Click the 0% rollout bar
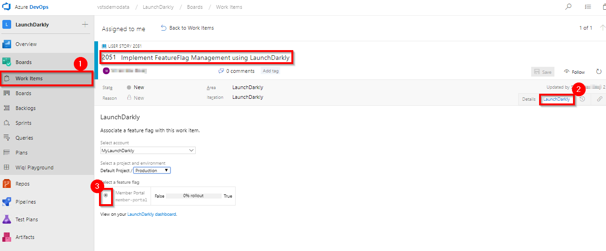Viewport: 606px width, 251px height. tap(193, 196)
